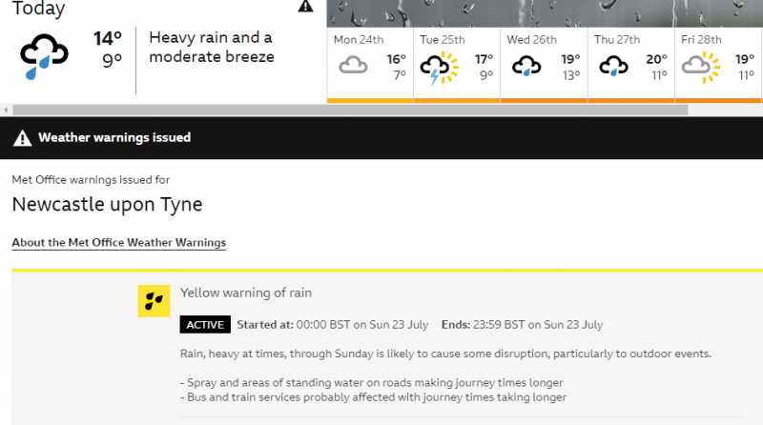This screenshot has height=425, width=763.
Task: Click today's heavy rain cloud icon
Action: 45,58
